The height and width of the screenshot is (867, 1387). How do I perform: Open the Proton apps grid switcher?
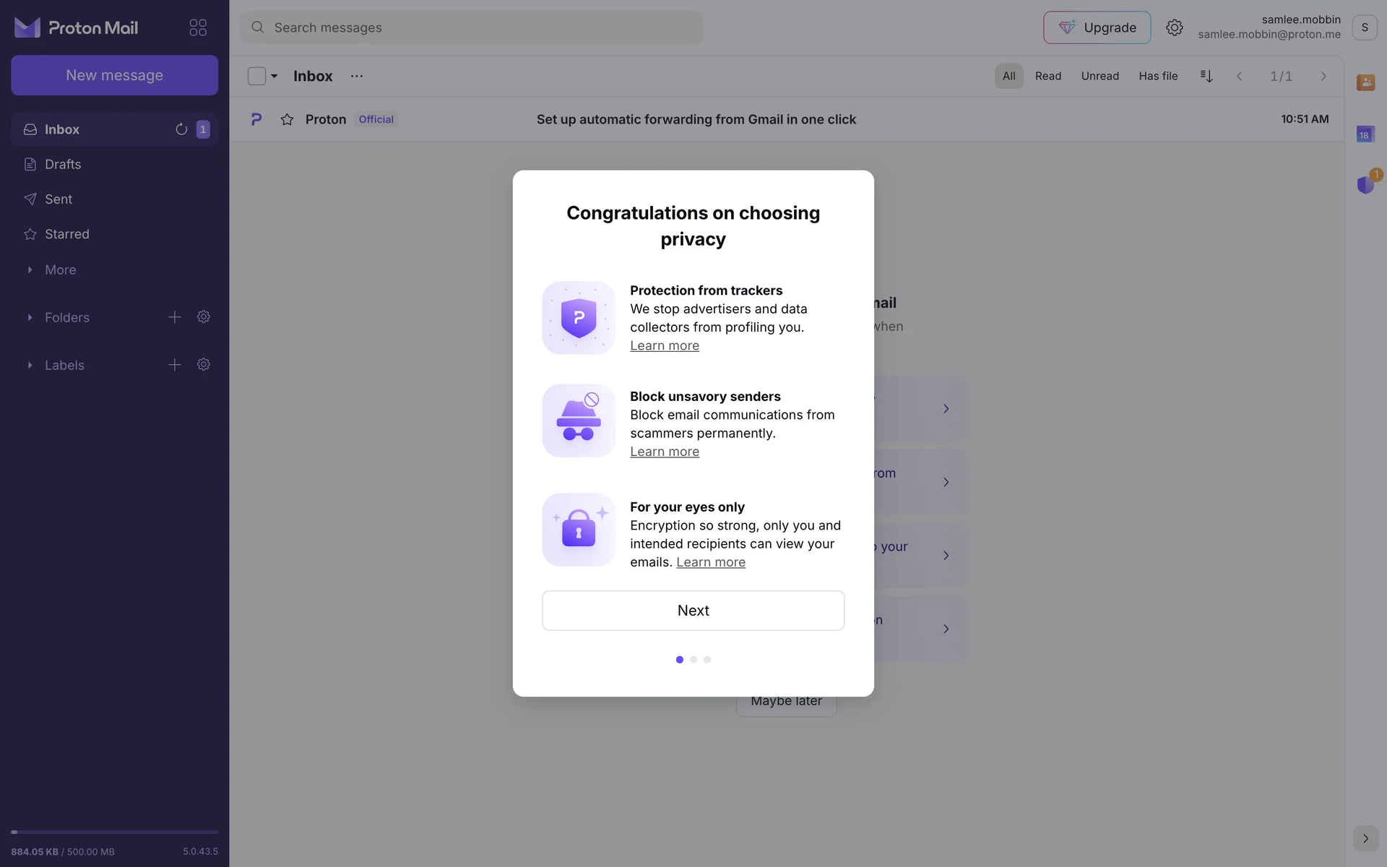[198, 27]
